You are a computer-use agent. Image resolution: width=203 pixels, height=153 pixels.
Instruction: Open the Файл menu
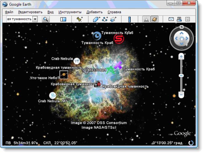[9, 12]
